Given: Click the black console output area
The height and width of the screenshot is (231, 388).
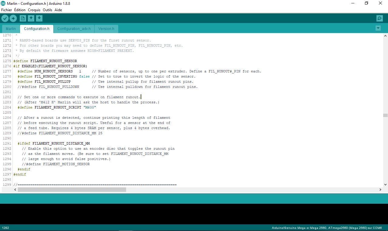Looking at the screenshot, I should tap(194, 214).
